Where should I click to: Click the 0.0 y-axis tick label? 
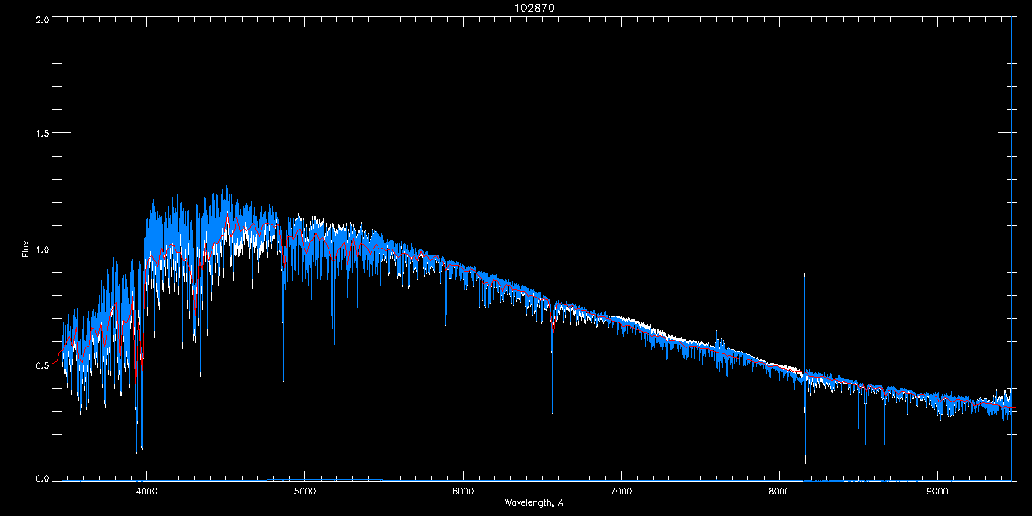(41, 477)
